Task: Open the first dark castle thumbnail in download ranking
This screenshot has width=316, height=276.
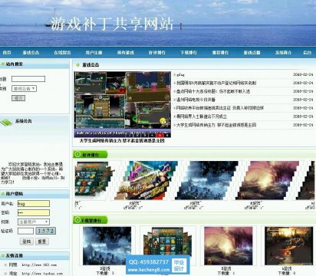Action: (107, 246)
